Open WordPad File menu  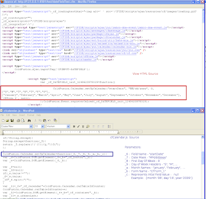tap(2, 115)
